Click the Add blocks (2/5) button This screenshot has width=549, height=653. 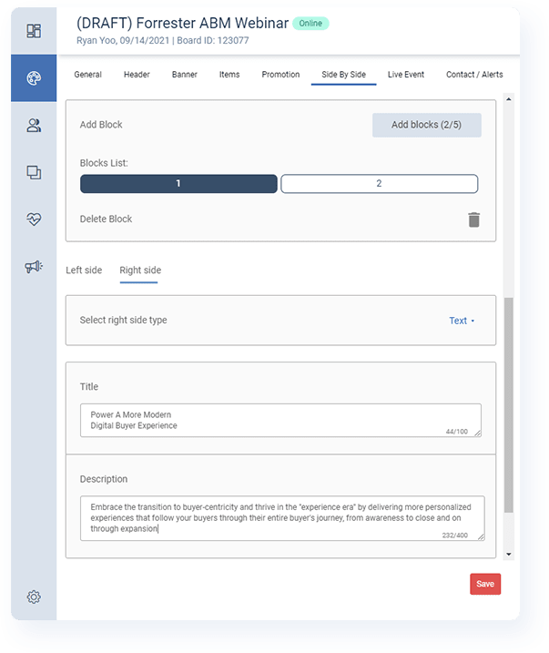426,125
